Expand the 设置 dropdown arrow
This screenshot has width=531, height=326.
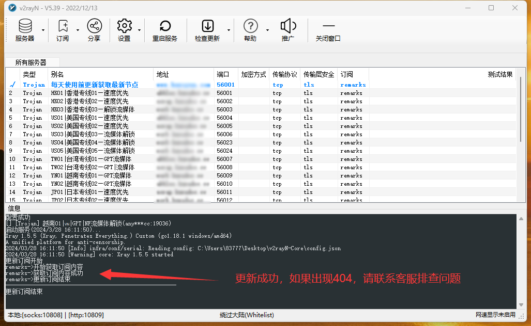[x=139, y=30]
